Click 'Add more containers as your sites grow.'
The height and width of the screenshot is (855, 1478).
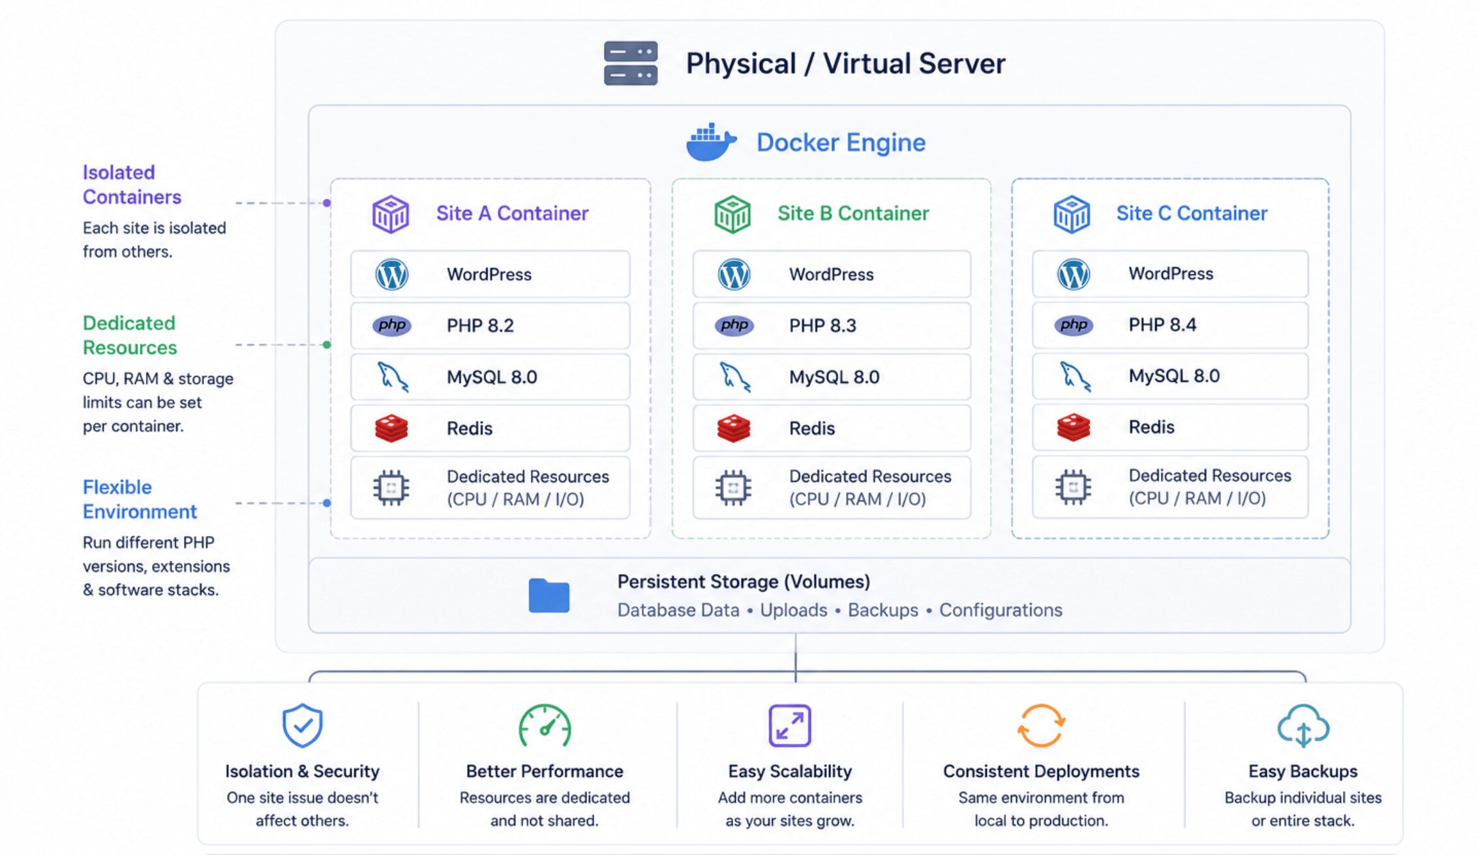[x=790, y=809]
